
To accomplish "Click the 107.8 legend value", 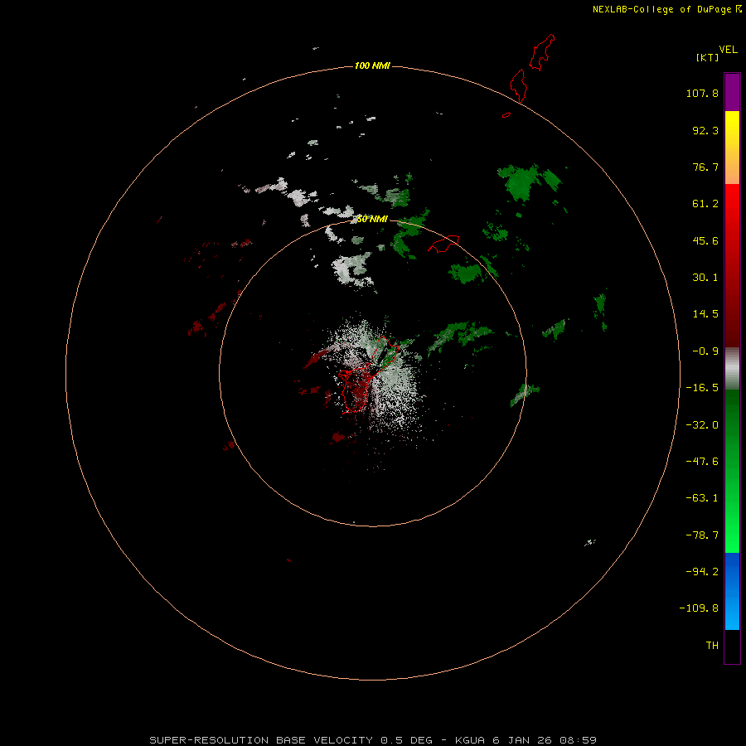I will click(x=702, y=93).
